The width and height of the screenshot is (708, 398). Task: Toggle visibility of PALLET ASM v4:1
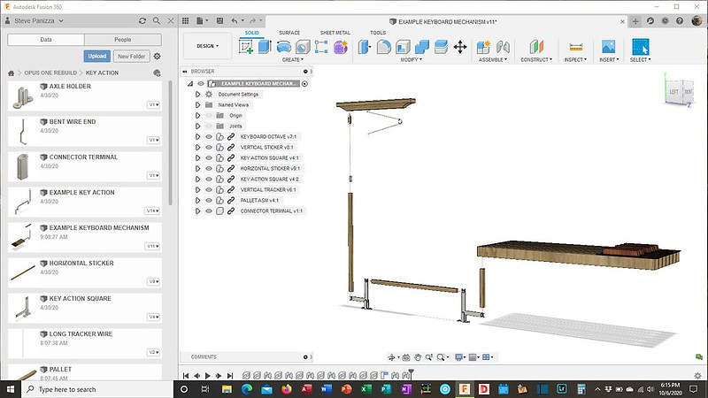click(x=209, y=201)
